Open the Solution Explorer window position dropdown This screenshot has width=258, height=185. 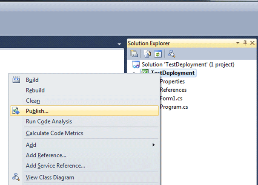pyautogui.click(x=238, y=43)
